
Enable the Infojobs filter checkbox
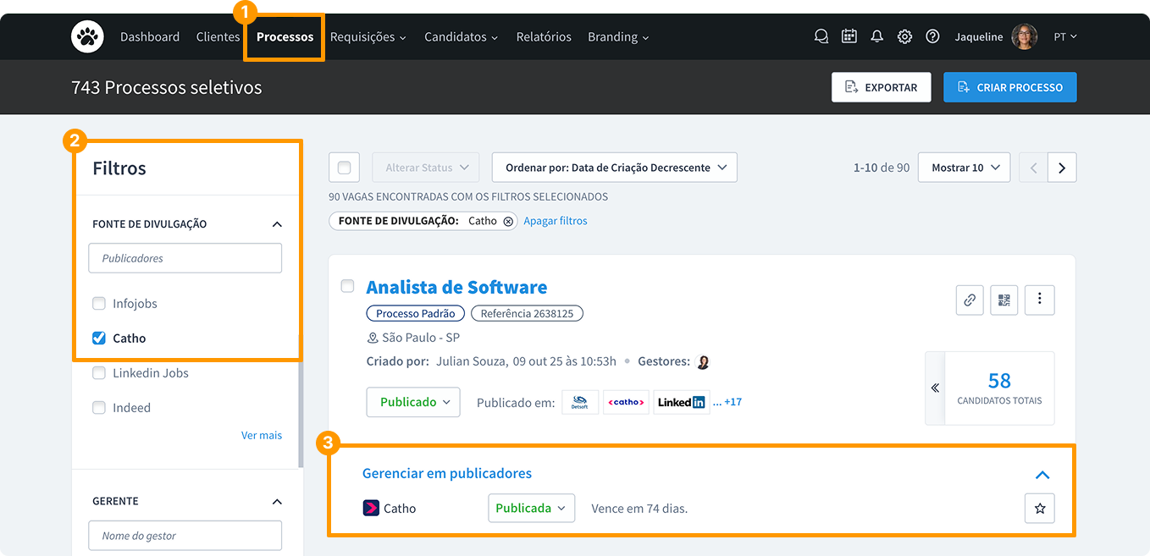point(99,304)
